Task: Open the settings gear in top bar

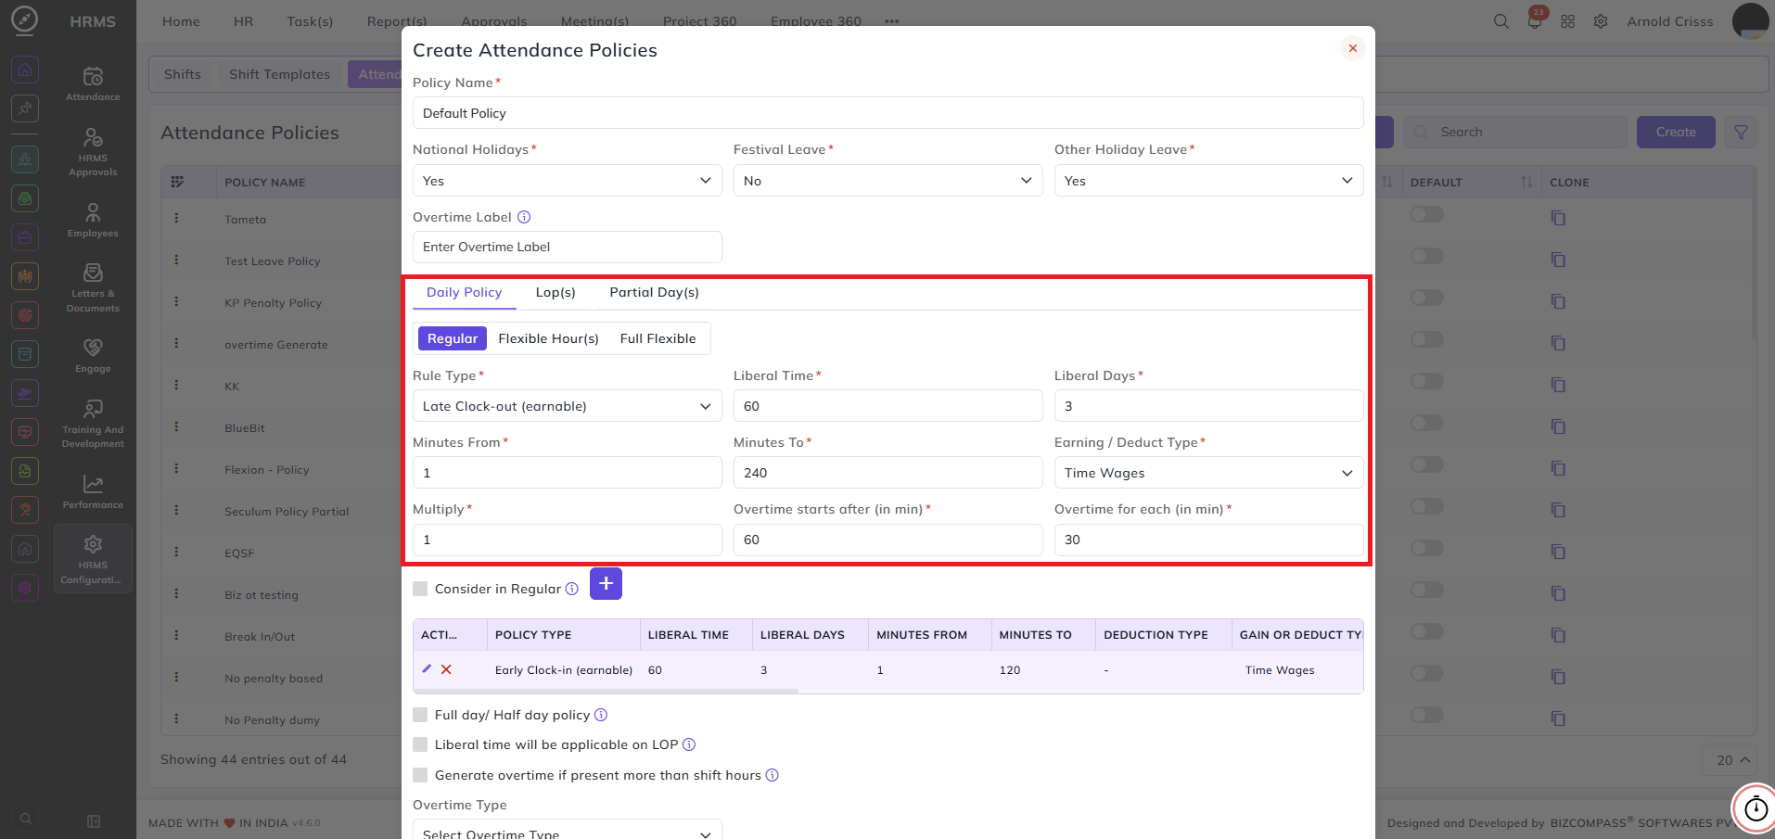Action: tap(1601, 21)
